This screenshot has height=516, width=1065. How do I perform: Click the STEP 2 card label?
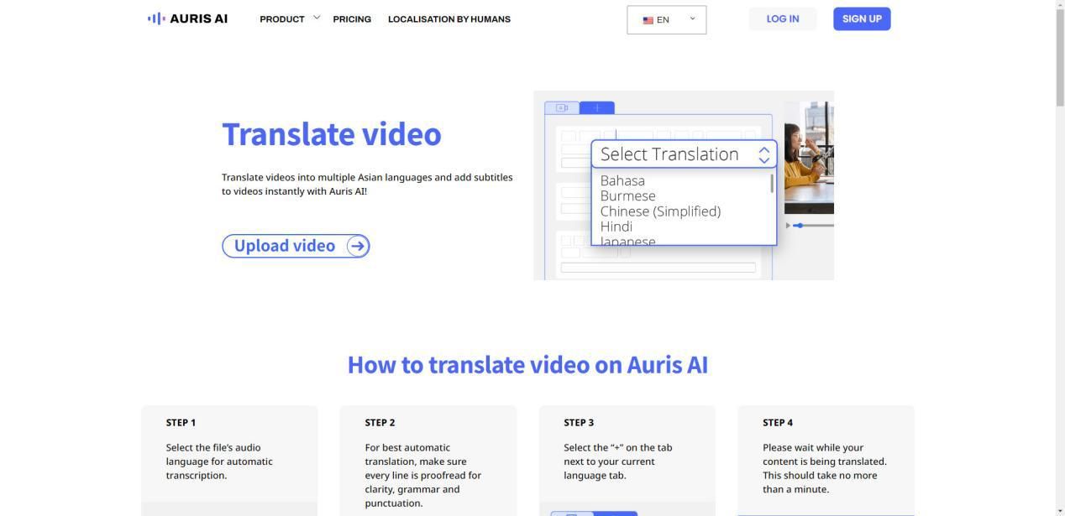[380, 423]
